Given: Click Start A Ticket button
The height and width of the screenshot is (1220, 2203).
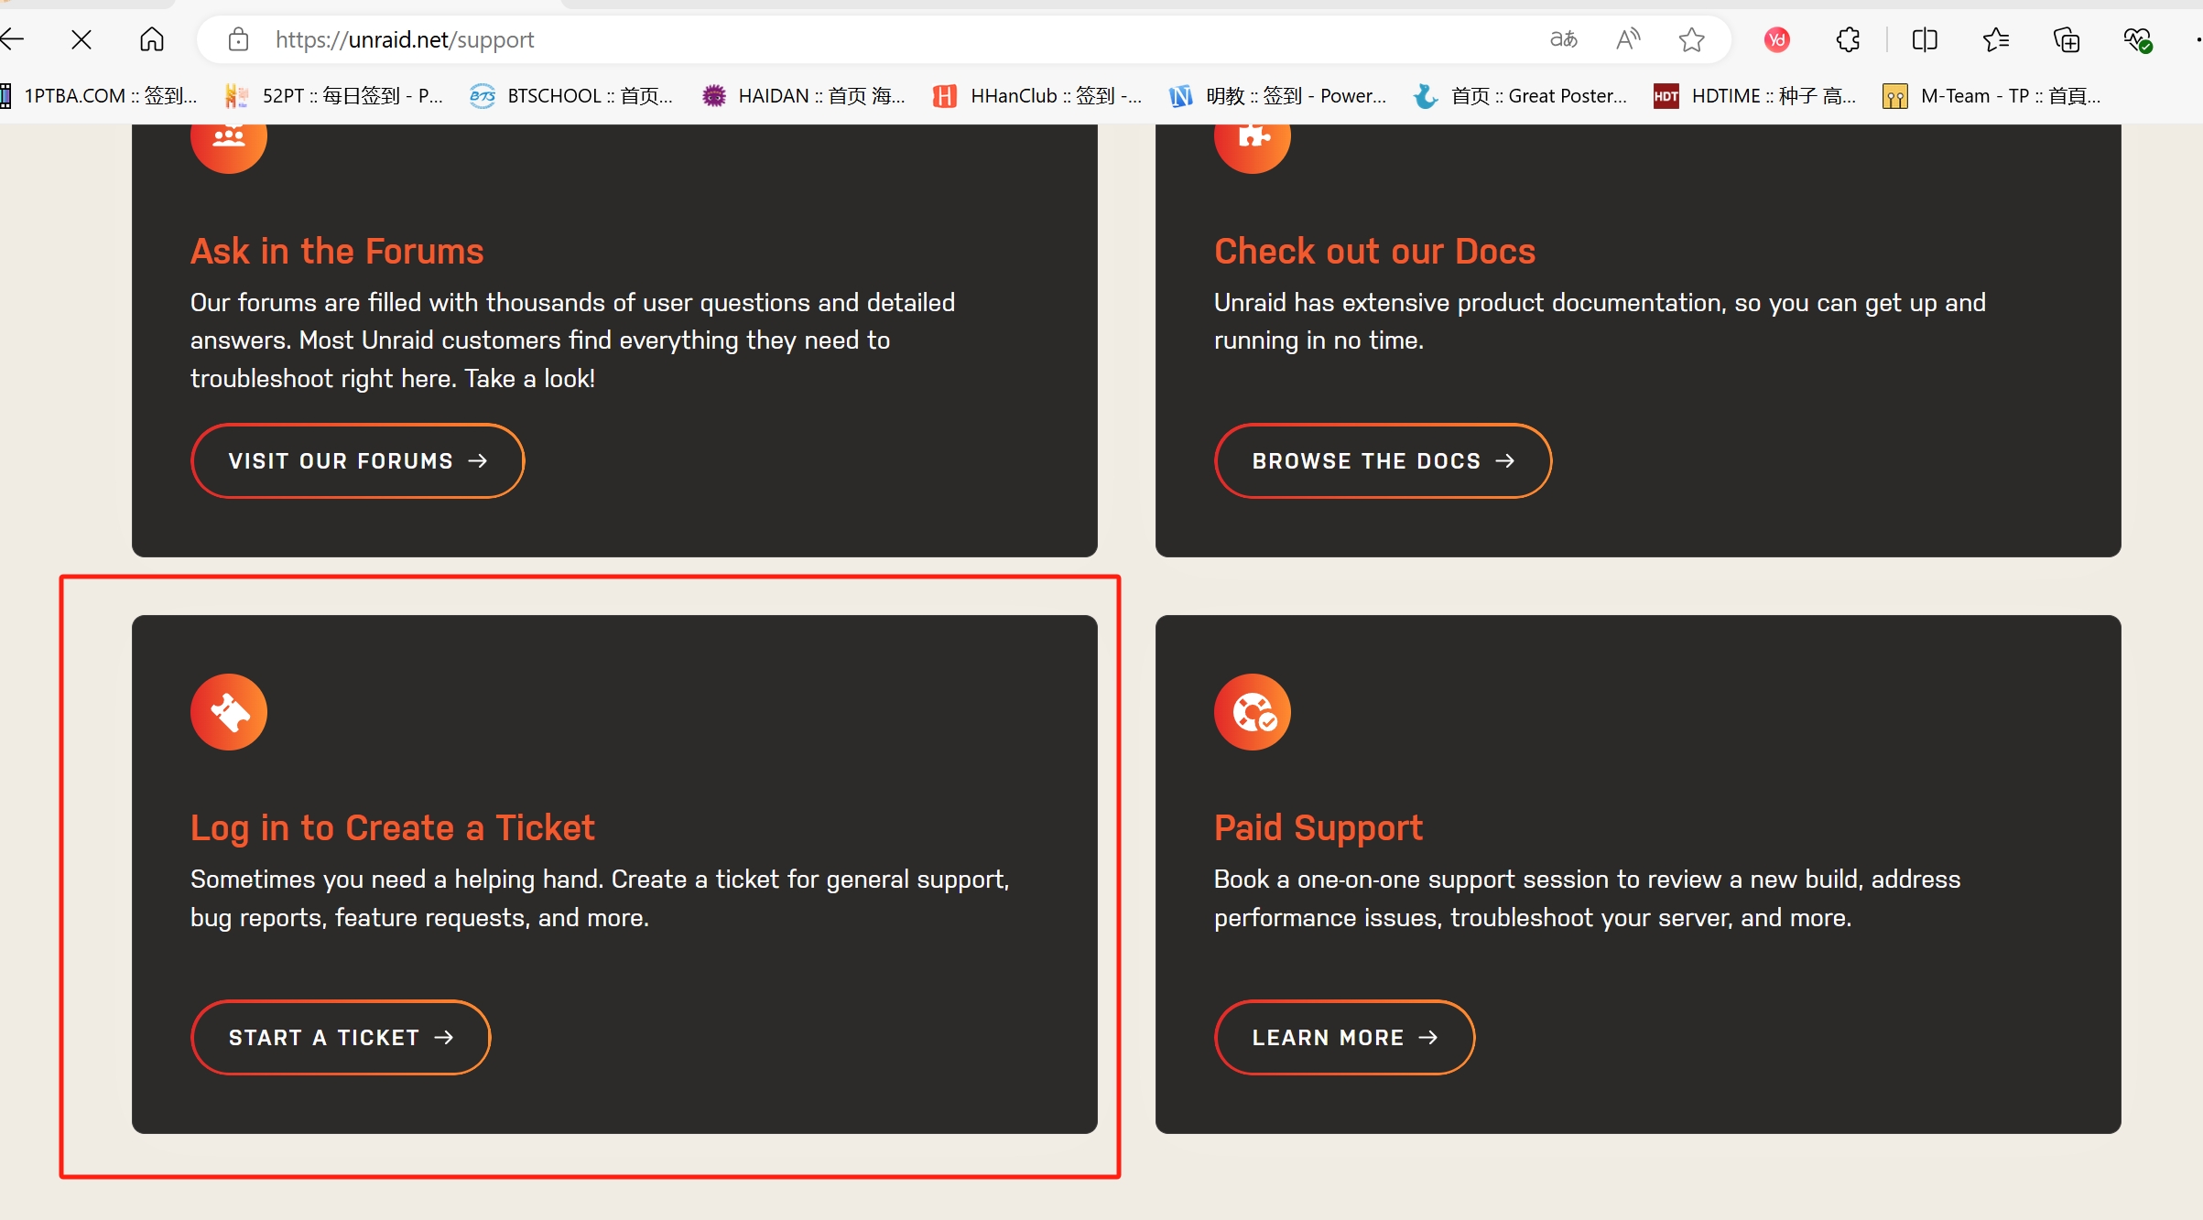Looking at the screenshot, I should [x=341, y=1038].
